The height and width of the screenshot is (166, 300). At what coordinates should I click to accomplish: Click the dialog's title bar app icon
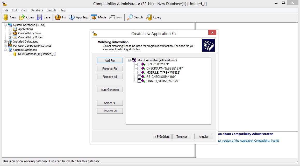tap(95, 33)
